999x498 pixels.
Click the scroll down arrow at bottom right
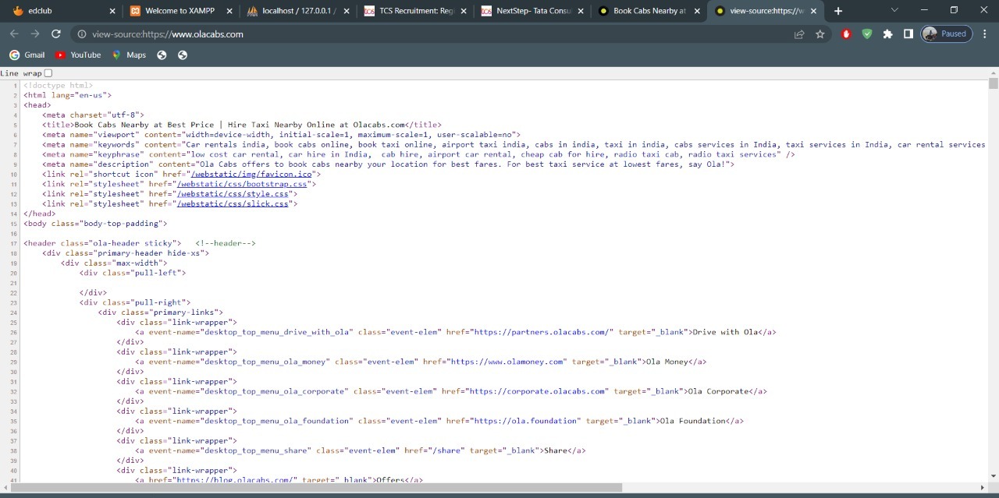tap(993, 477)
